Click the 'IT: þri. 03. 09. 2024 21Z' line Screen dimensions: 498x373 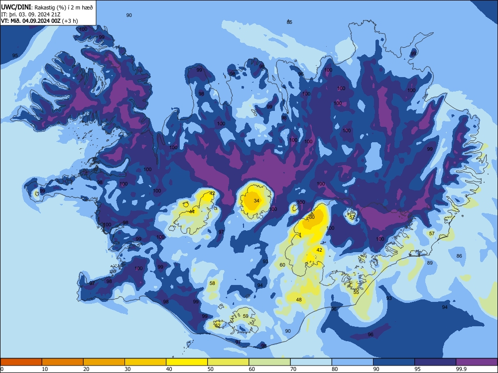(x=31, y=14)
